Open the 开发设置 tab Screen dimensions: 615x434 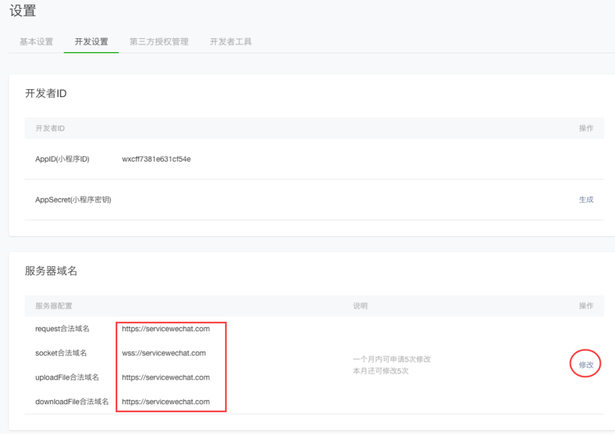pos(91,42)
